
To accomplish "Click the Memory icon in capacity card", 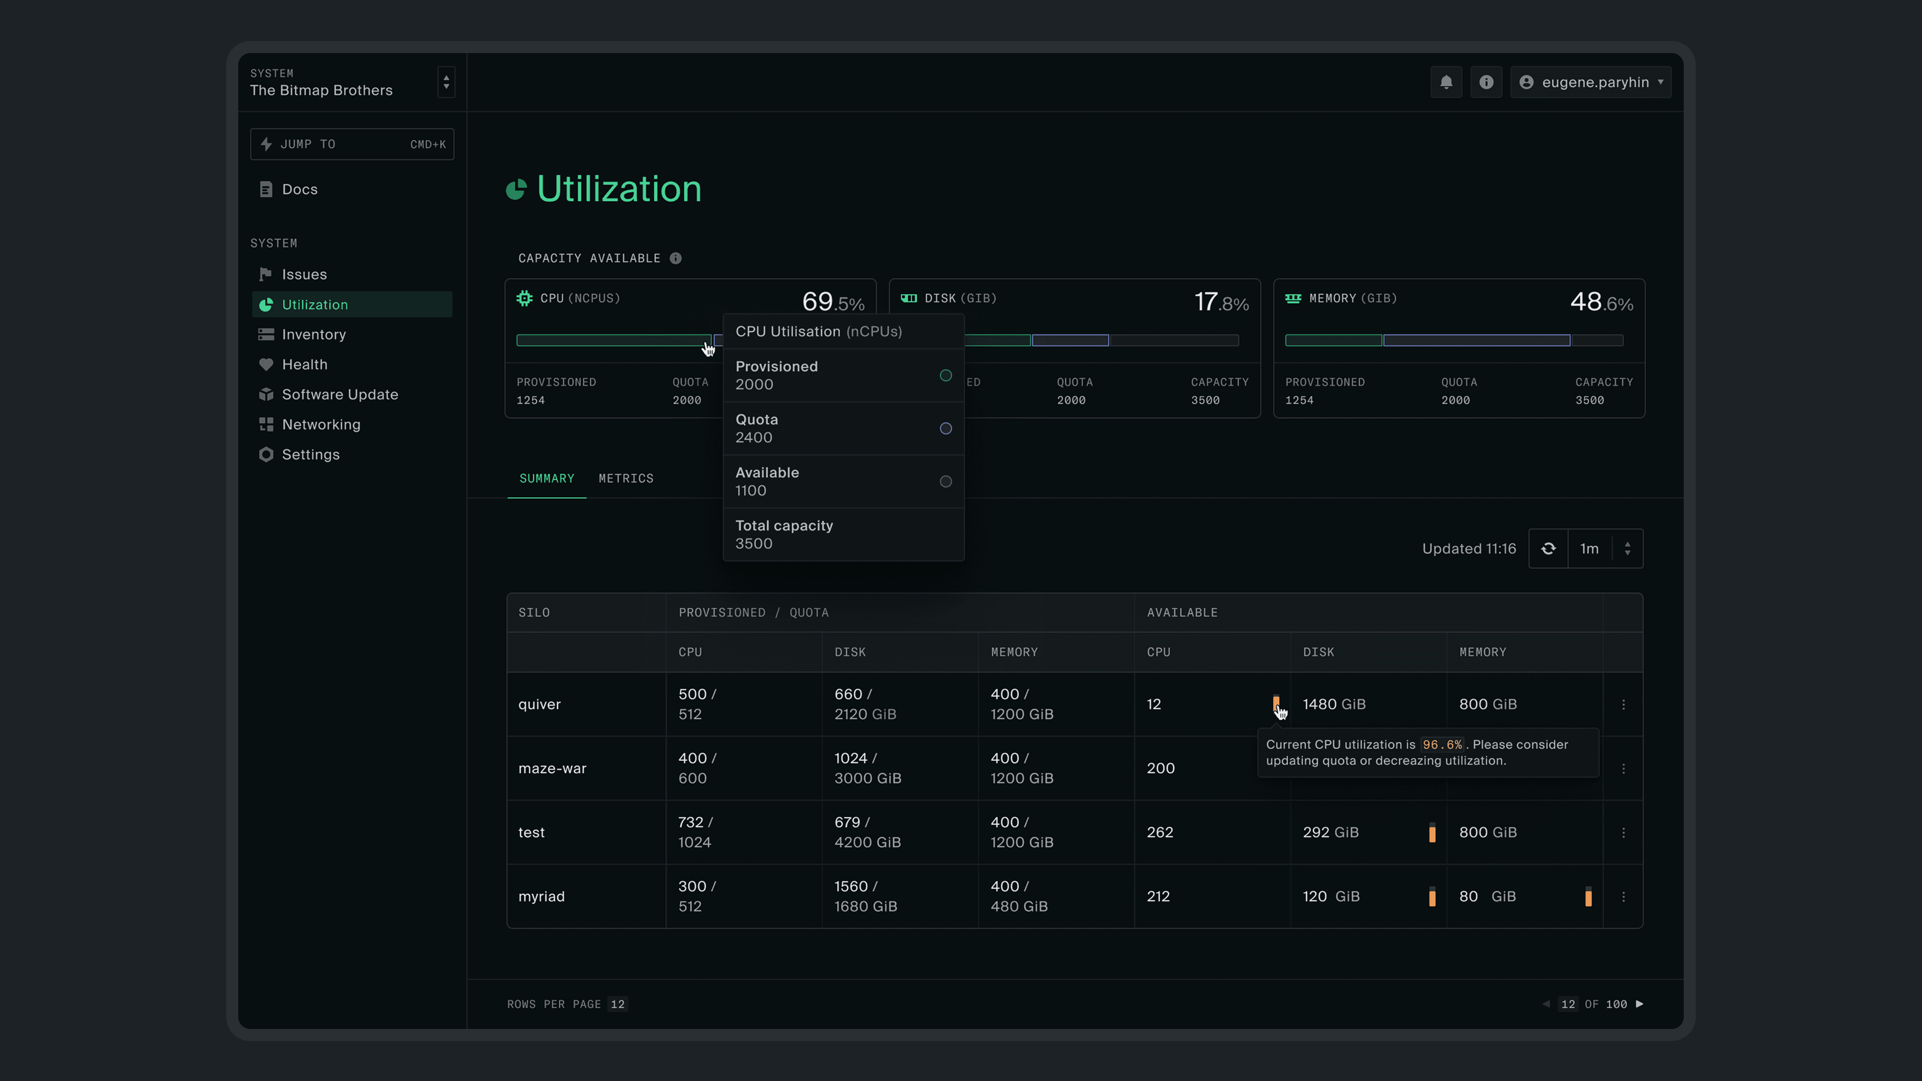I will click(x=1293, y=298).
